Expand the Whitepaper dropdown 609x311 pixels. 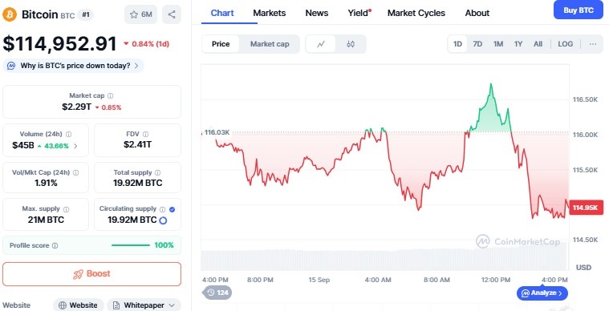coord(144,305)
